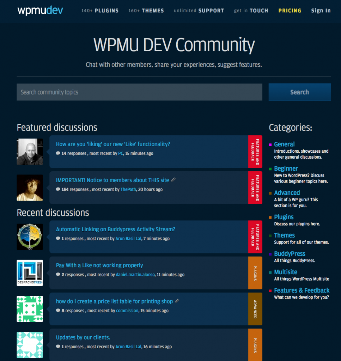341x361 pixels.
Task: Click the red Features and Feedback tag on 'Like' topic
Action: click(255, 152)
